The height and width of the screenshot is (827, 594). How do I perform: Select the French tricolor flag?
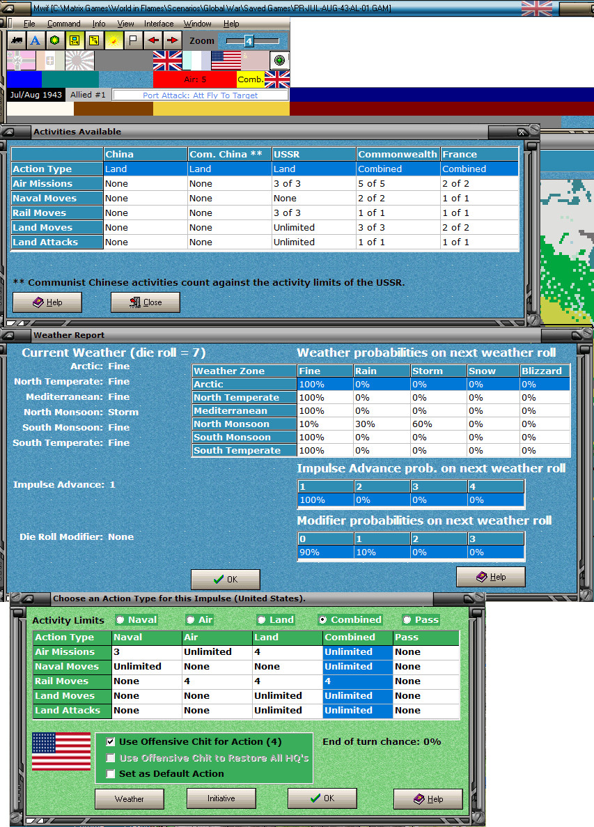(196, 61)
